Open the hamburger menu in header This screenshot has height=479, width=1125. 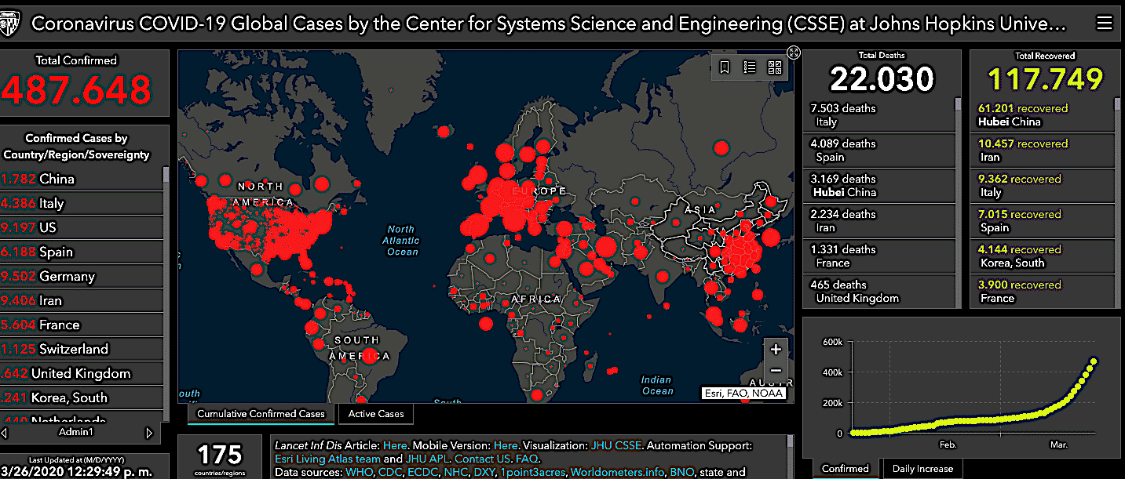tap(1104, 23)
